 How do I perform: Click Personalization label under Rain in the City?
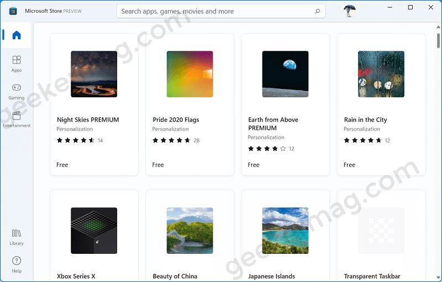point(362,129)
